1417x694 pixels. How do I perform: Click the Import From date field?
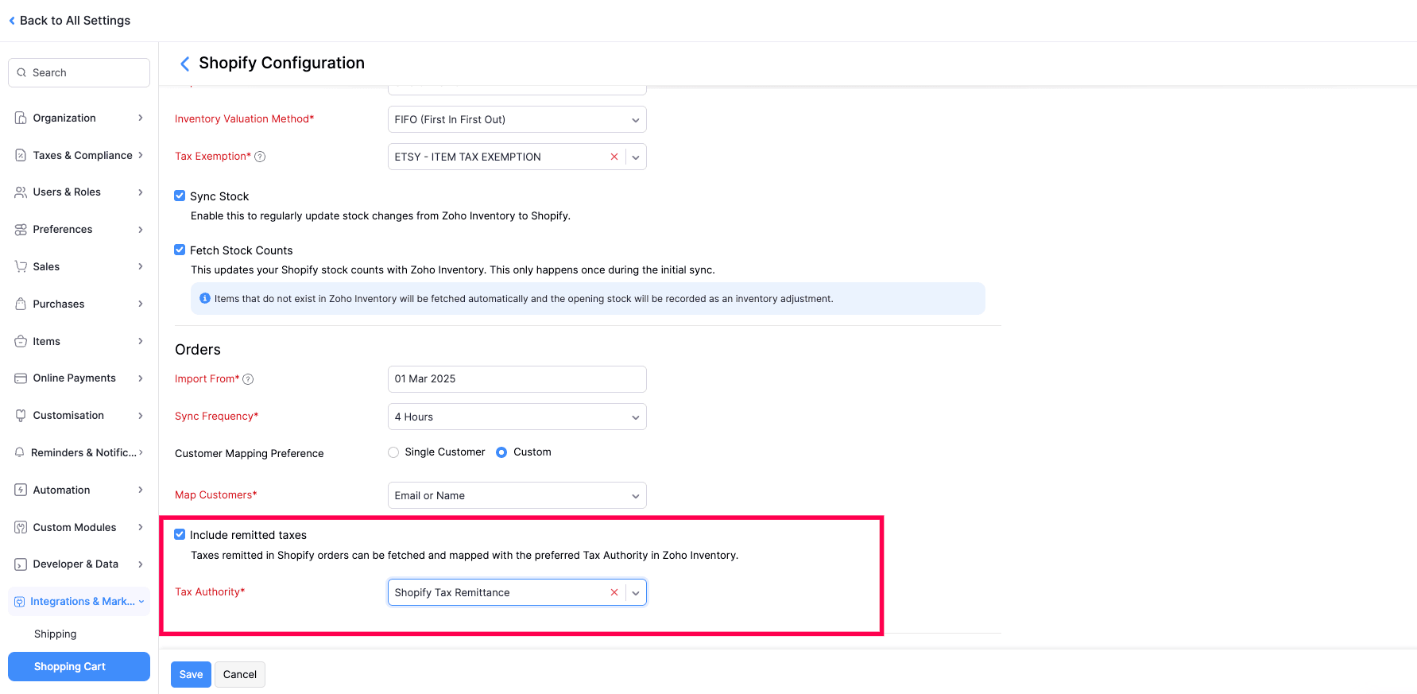(x=517, y=379)
